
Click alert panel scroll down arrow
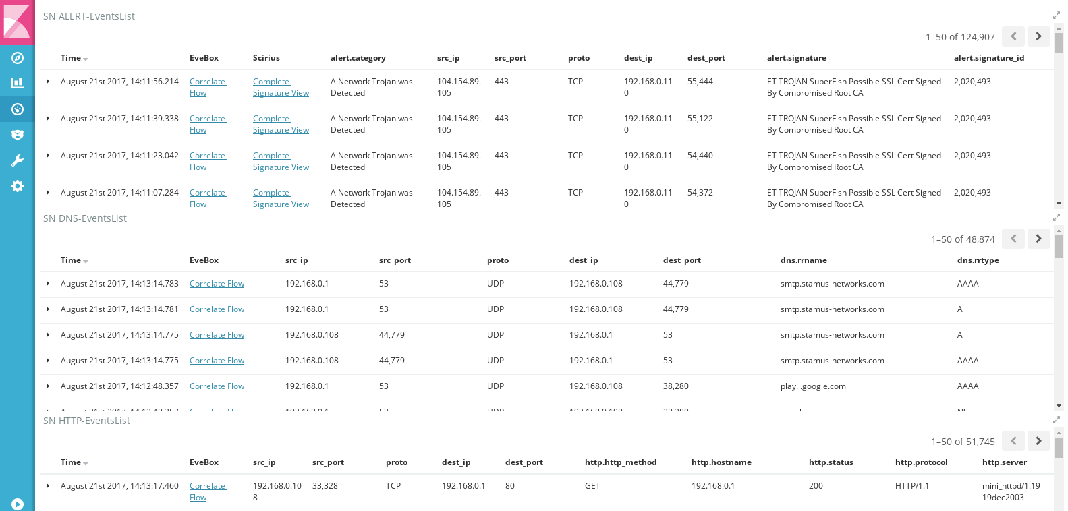[1059, 204]
